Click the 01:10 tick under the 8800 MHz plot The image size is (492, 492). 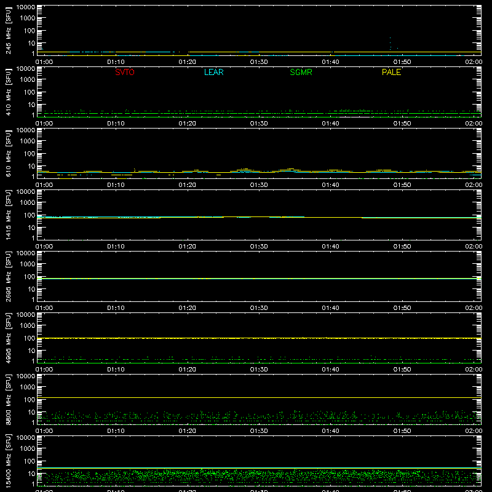(x=116, y=431)
